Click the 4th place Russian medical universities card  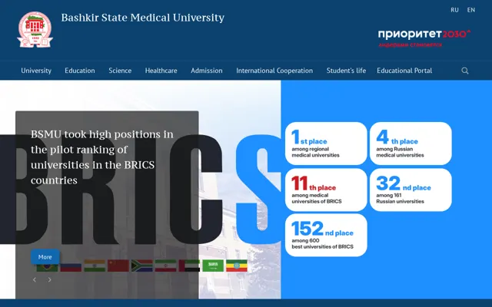pyautogui.click(x=411, y=144)
